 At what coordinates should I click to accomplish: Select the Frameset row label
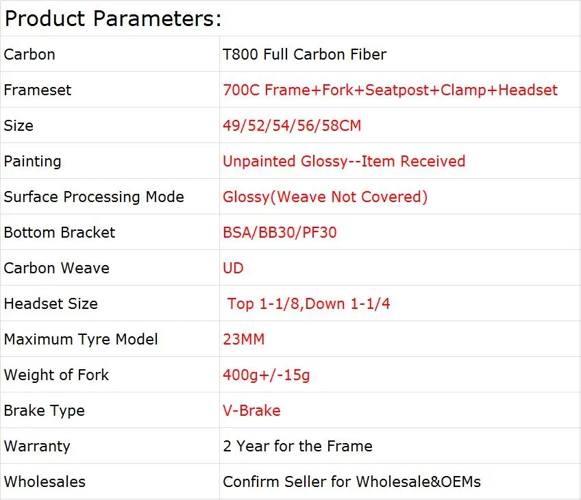coord(38,90)
